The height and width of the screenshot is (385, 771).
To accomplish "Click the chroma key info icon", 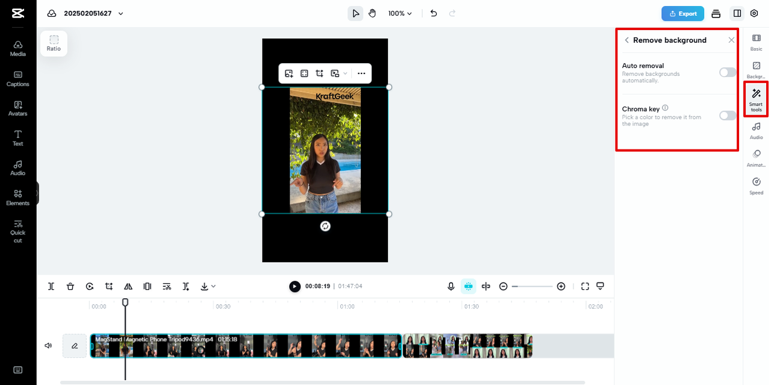I will 665,108.
